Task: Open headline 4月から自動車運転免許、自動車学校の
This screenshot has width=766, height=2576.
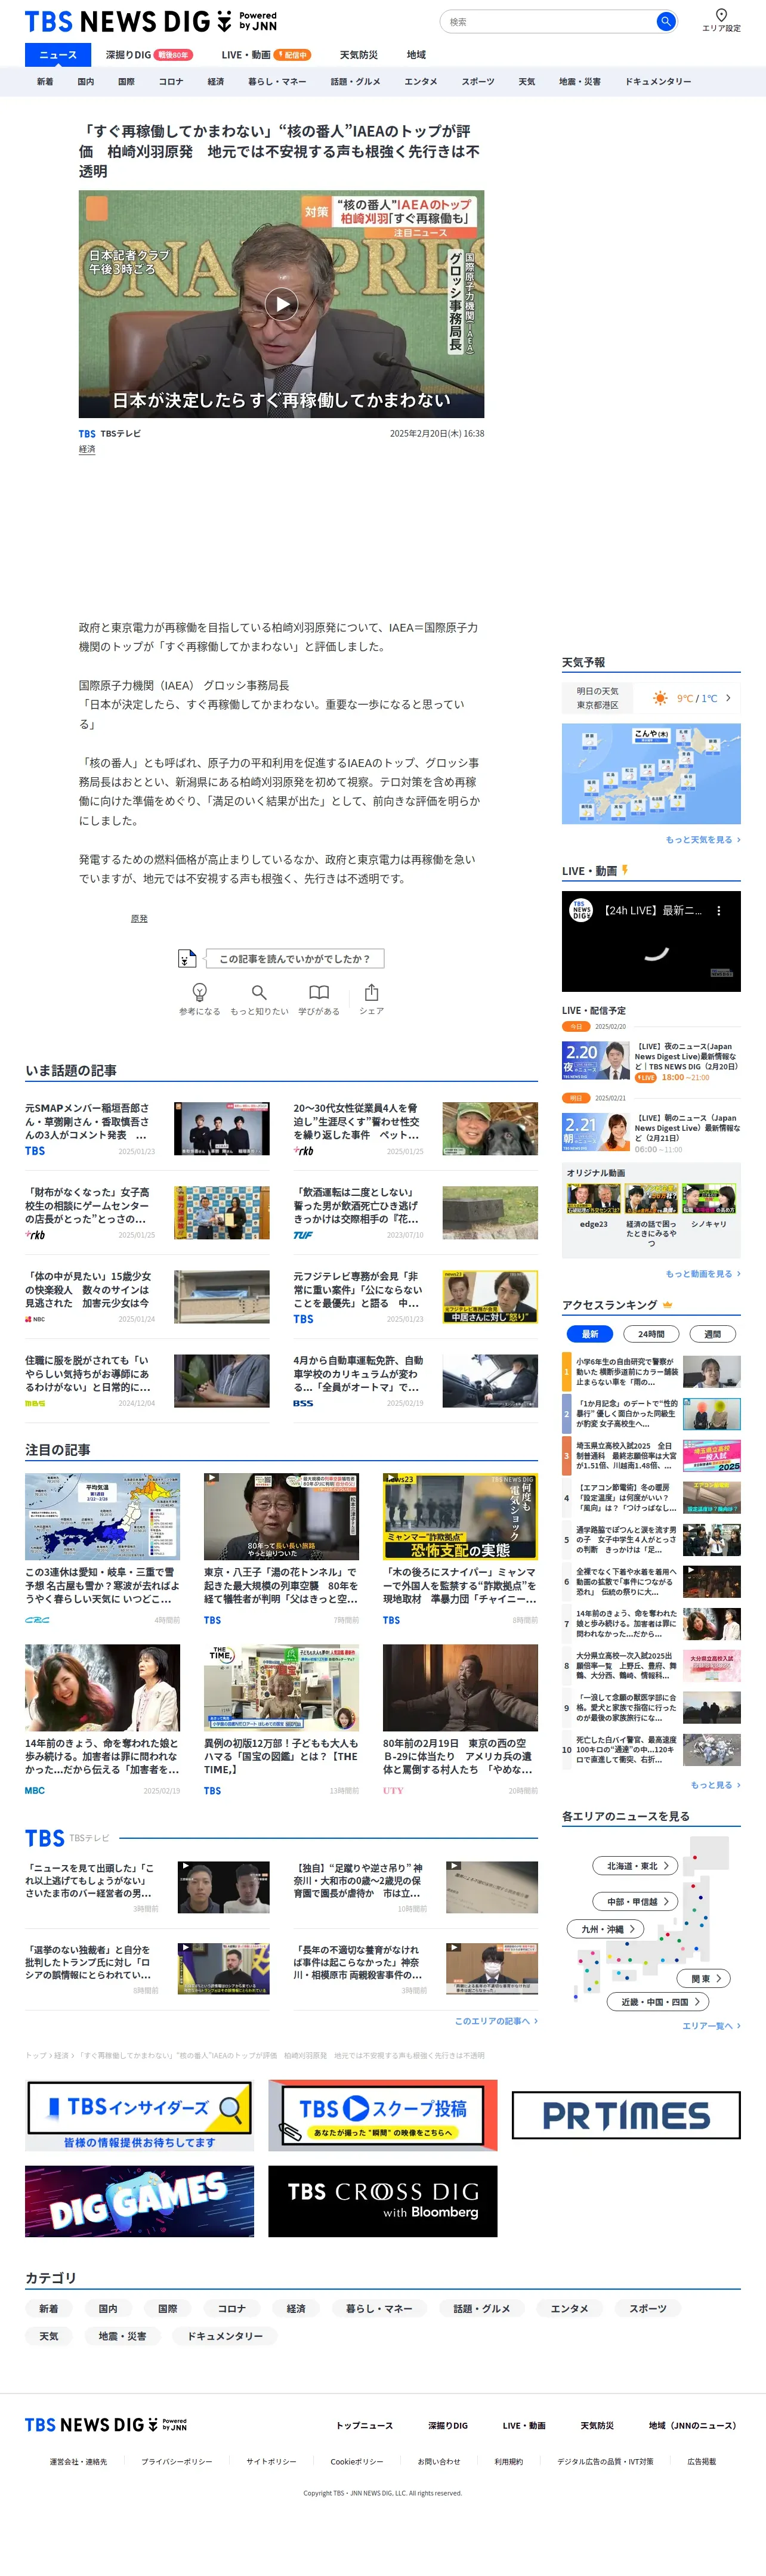Action: 358,1374
